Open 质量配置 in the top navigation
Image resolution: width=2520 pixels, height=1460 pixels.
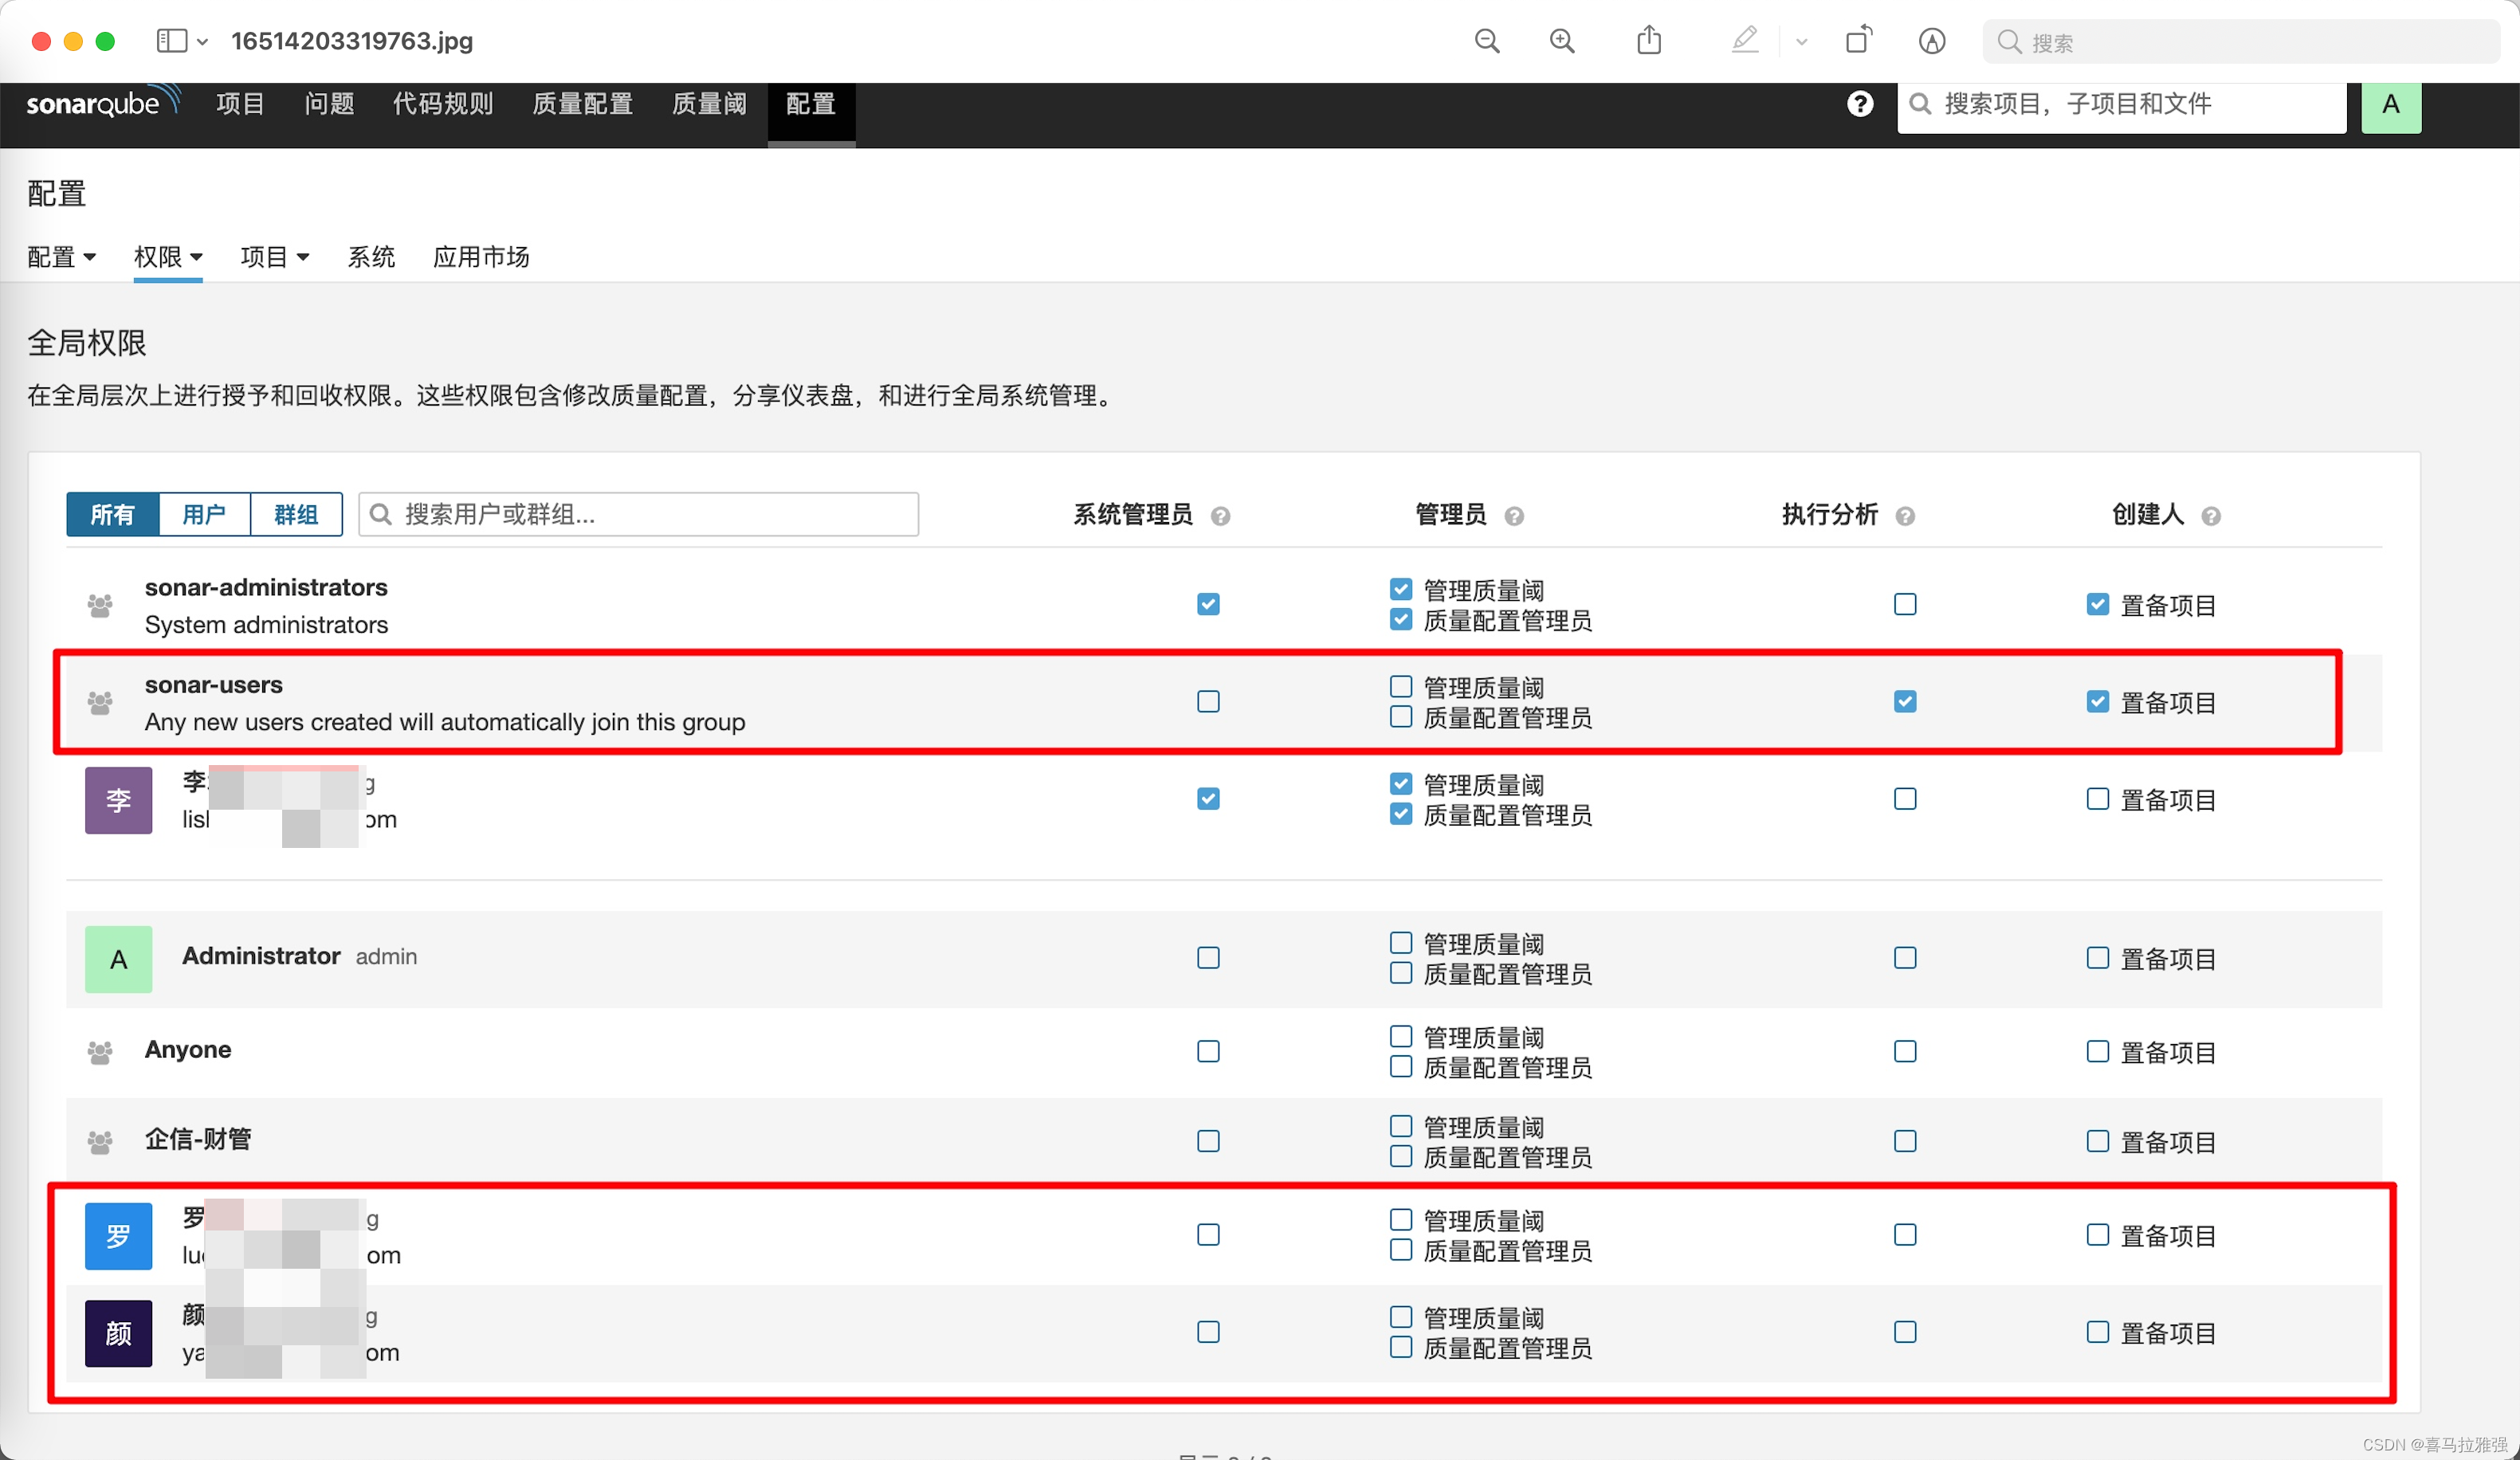pos(583,103)
